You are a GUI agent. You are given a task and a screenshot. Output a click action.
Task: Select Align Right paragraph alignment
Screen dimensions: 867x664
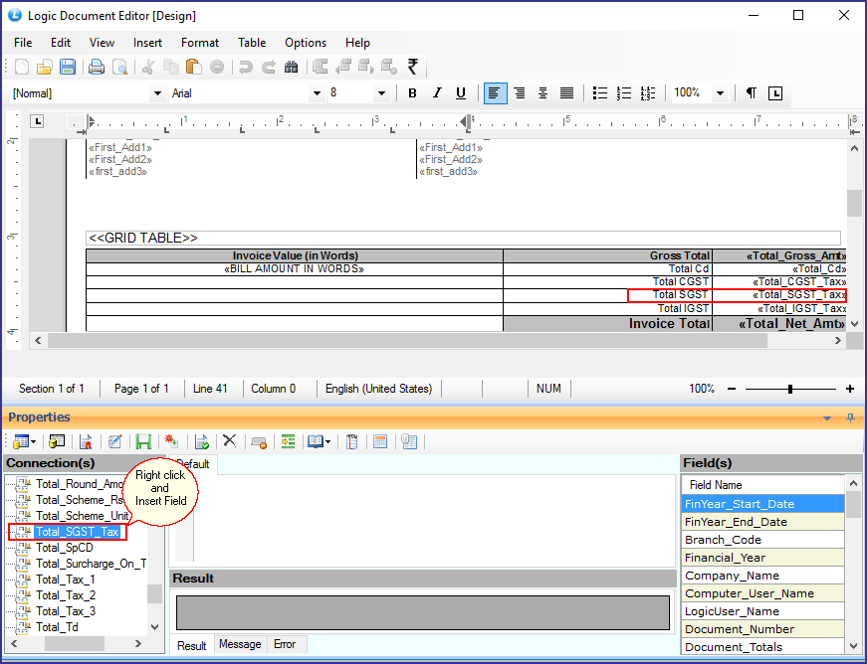(520, 93)
